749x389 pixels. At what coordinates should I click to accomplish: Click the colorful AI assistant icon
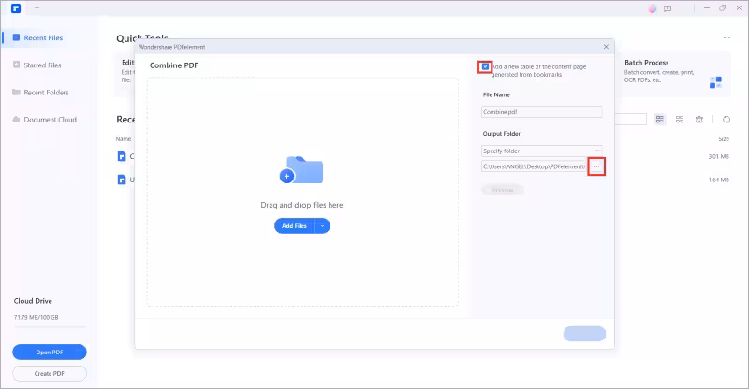(x=652, y=8)
